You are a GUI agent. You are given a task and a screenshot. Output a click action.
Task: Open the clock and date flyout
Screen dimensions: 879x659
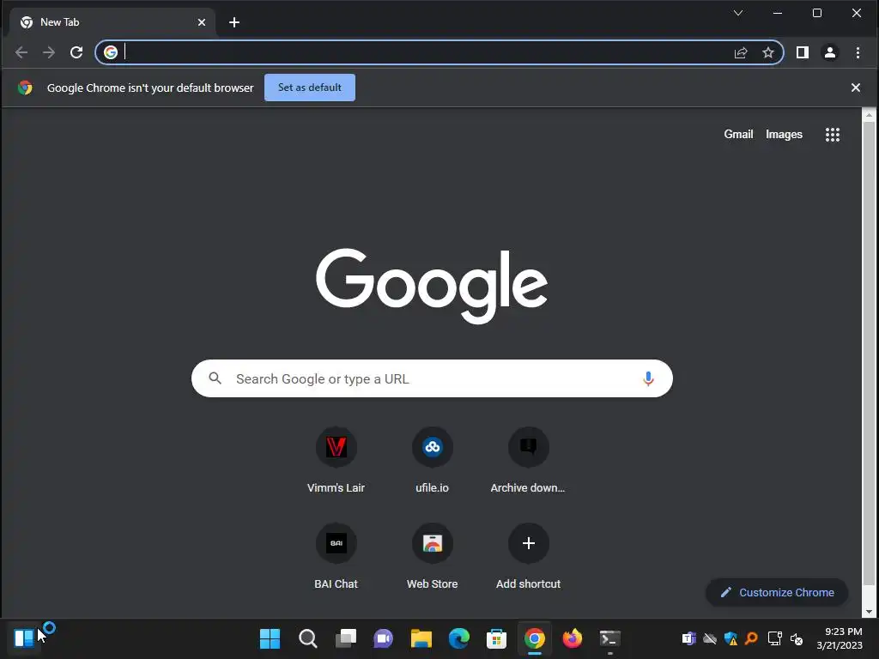pyautogui.click(x=840, y=638)
